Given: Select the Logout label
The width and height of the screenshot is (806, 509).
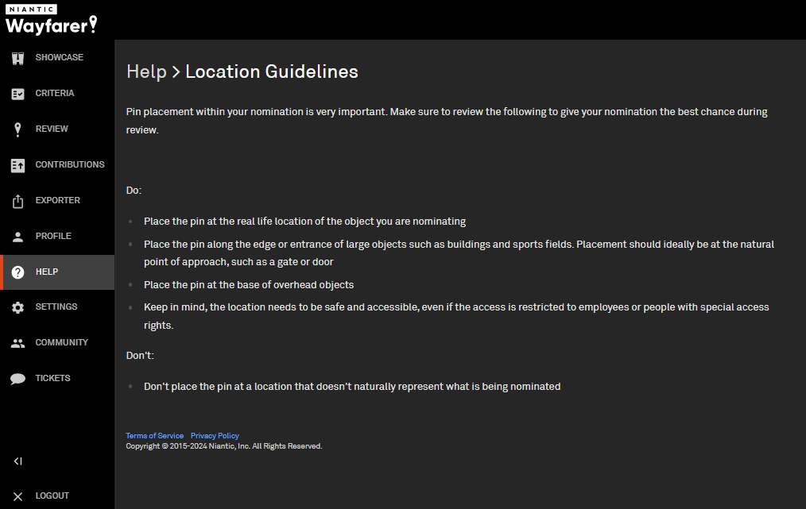Looking at the screenshot, I should click(52, 496).
